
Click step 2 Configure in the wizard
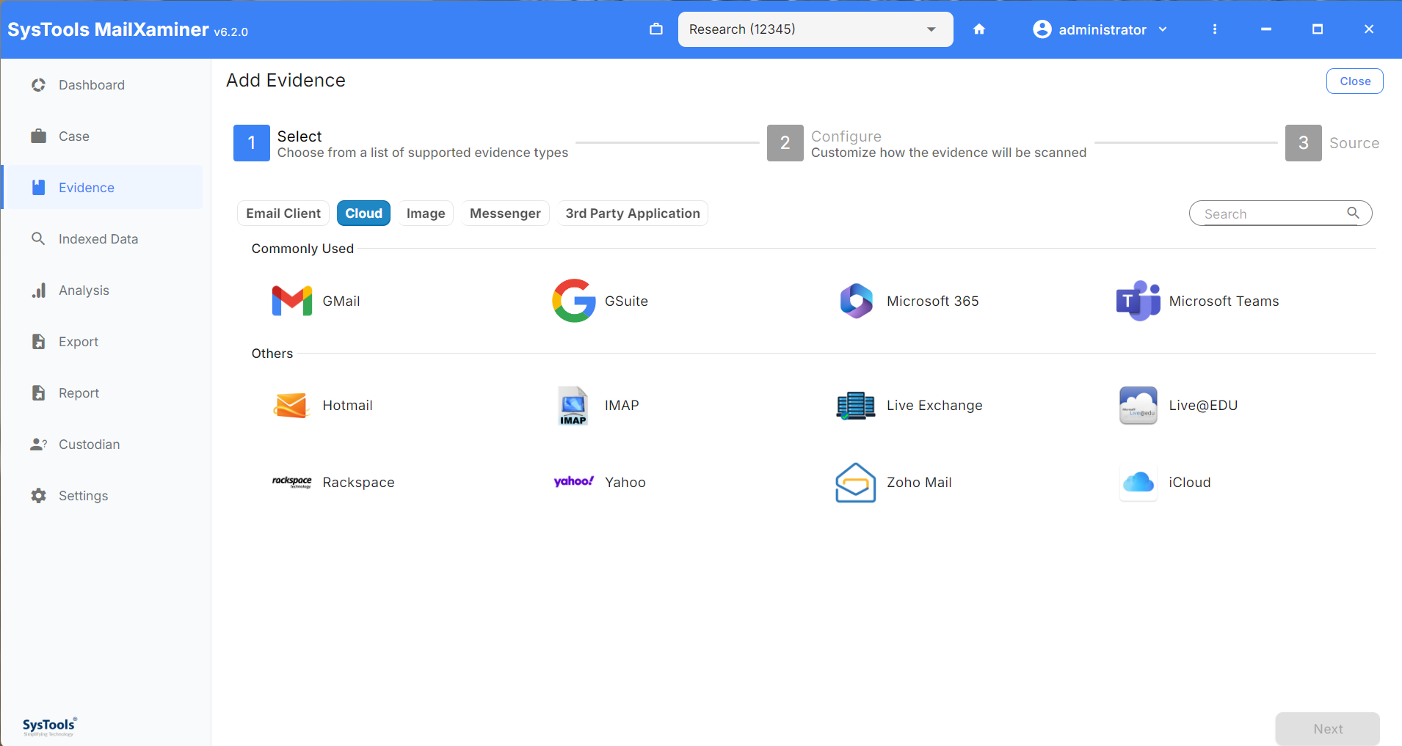[x=927, y=143]
